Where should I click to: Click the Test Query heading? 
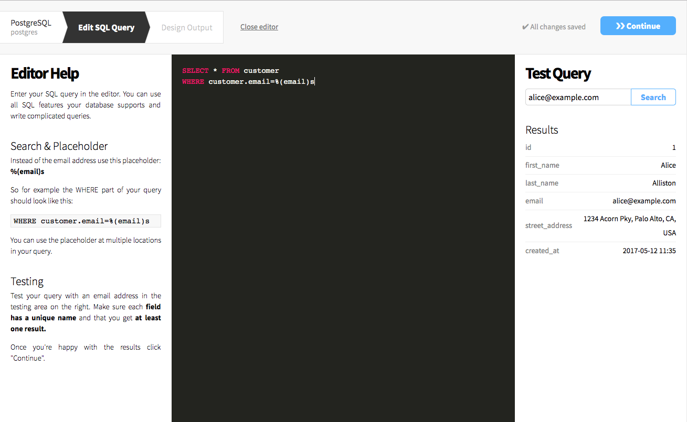558,73
